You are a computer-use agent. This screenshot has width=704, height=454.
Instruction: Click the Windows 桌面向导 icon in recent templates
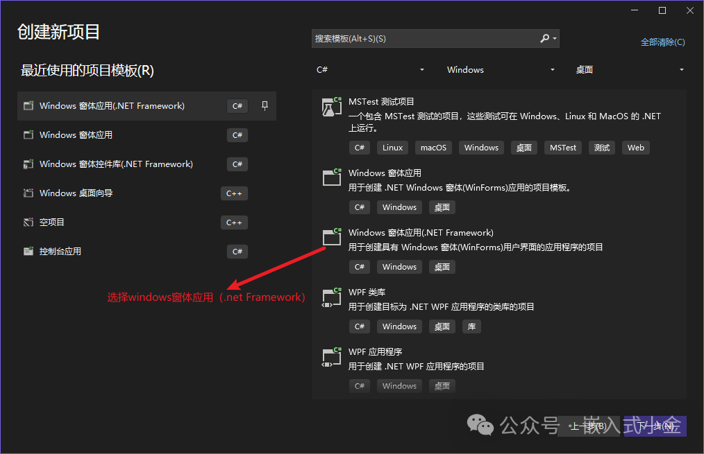coord(28,193)
